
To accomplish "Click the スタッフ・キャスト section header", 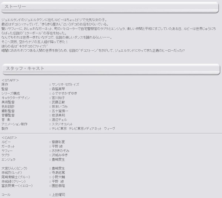I will coord(111,69).
